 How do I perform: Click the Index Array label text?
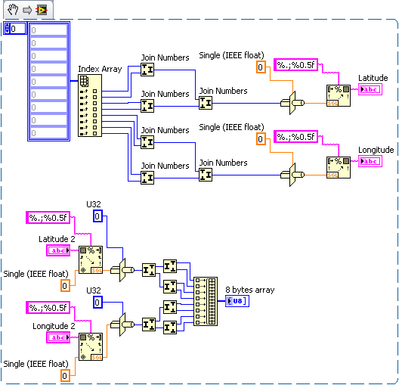click(100, 69)
